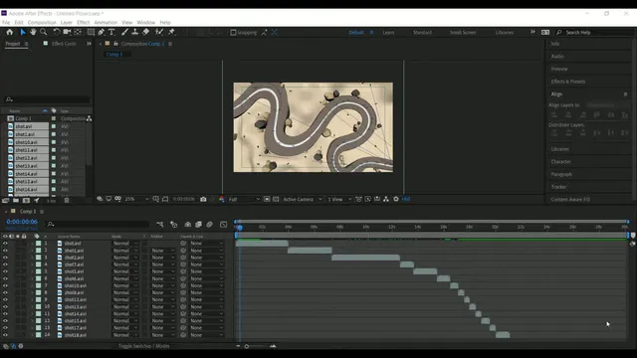This screenshot has height=358, width=637.
Task: Click the Home icon in the toolbar
Action: point(9,32)
